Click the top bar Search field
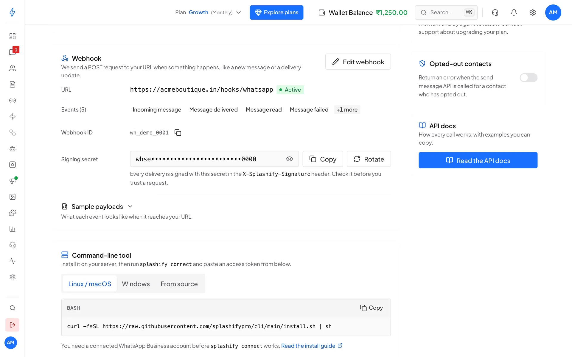 (x=446, y=12)
